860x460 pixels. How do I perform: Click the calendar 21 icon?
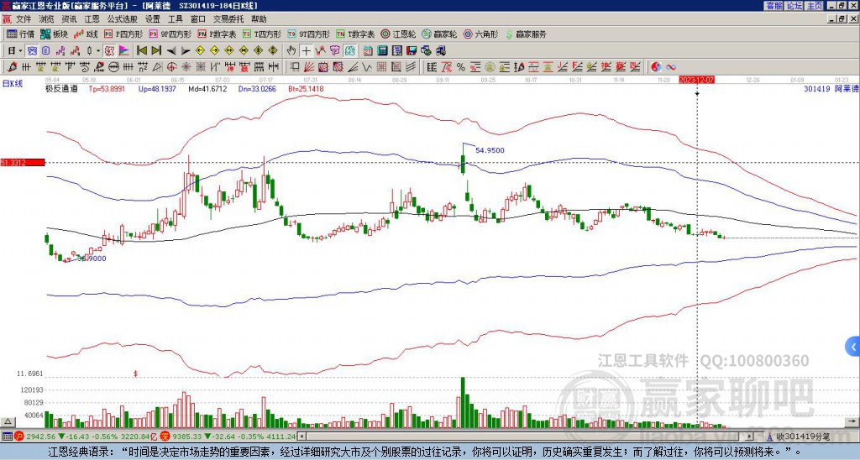click(368, 51)
